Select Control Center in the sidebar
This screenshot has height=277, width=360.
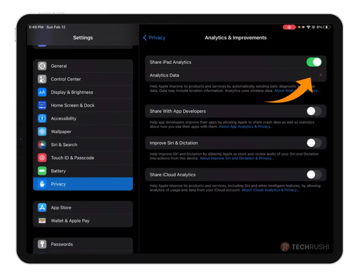[83, 79]
